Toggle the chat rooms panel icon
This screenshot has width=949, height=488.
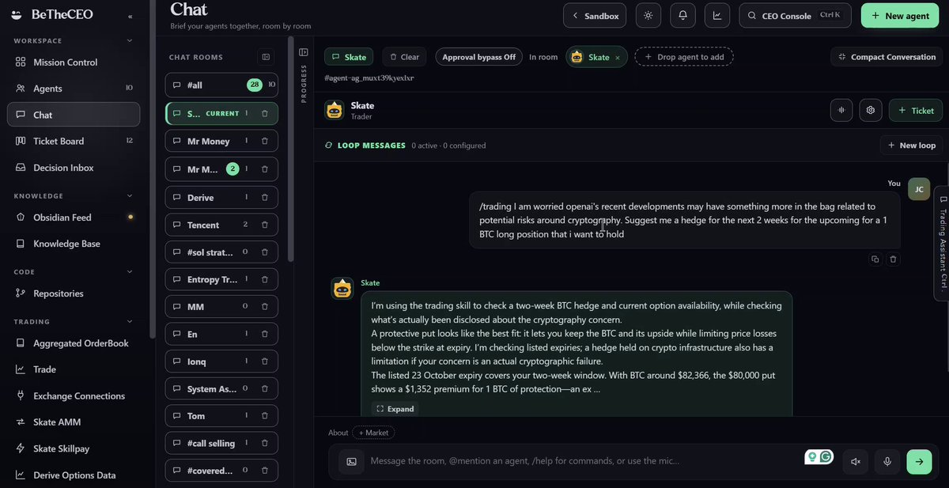coord(266,57)
